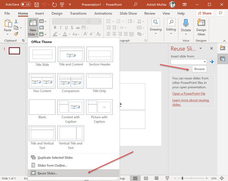Open Reading View from status bar
The height and width of the screenshot is (181, 228).
(x=156, y=178)
